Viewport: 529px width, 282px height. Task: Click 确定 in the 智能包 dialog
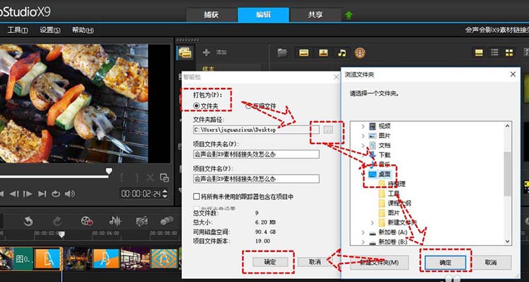click(x=270, y=262)
